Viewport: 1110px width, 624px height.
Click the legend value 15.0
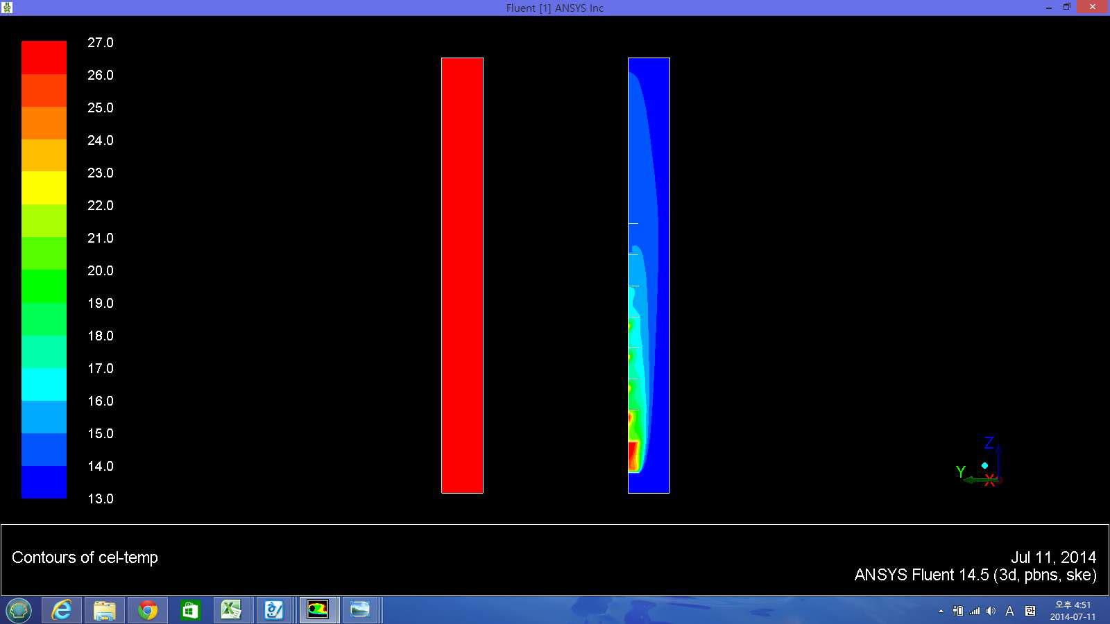100,433
